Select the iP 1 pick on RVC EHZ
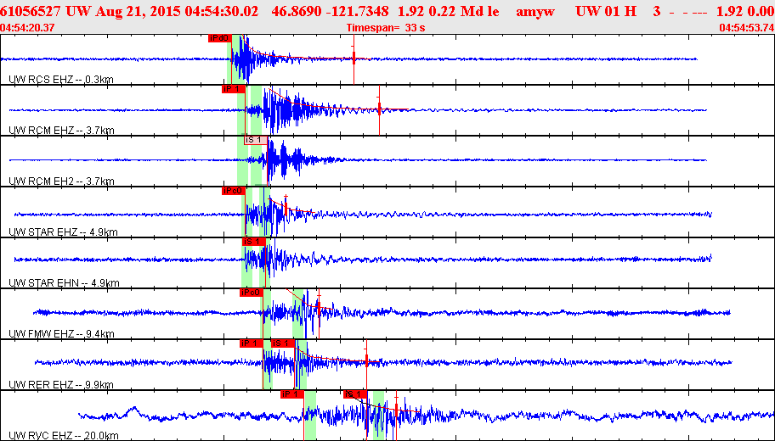The image size is (775, 441). [292, 394]
